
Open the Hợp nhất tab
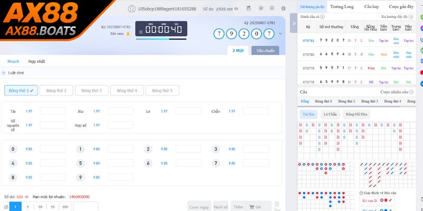click(x=36, y=61)
